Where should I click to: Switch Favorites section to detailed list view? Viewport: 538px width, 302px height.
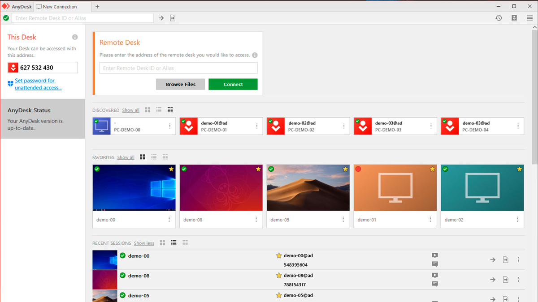(165, 157)
